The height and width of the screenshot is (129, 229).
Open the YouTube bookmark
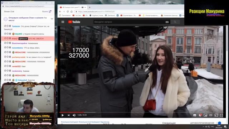click(77, 15)
